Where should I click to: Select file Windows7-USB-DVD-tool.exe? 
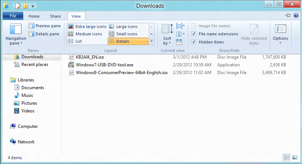coord(104,65)
